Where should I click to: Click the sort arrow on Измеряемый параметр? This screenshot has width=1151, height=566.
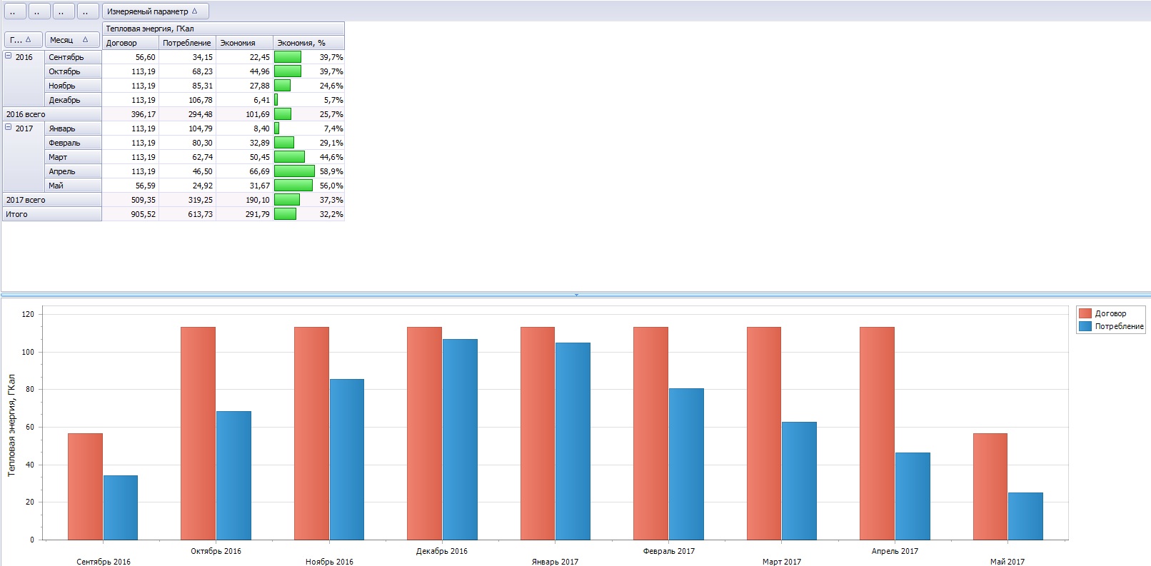click(195, 11)
